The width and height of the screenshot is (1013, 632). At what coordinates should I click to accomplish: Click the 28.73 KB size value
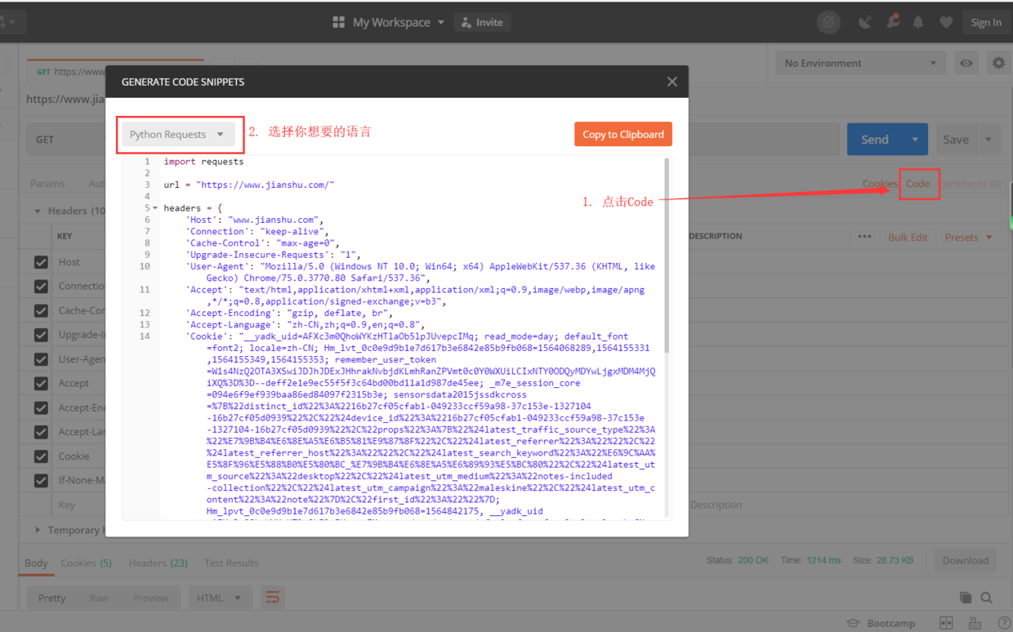tap(895, 560)
